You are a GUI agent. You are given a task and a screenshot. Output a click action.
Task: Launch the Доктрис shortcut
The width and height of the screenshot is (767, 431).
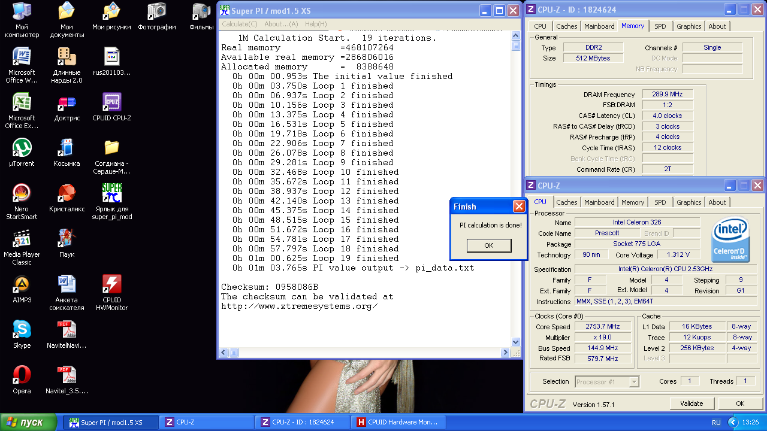pos(67,102)
